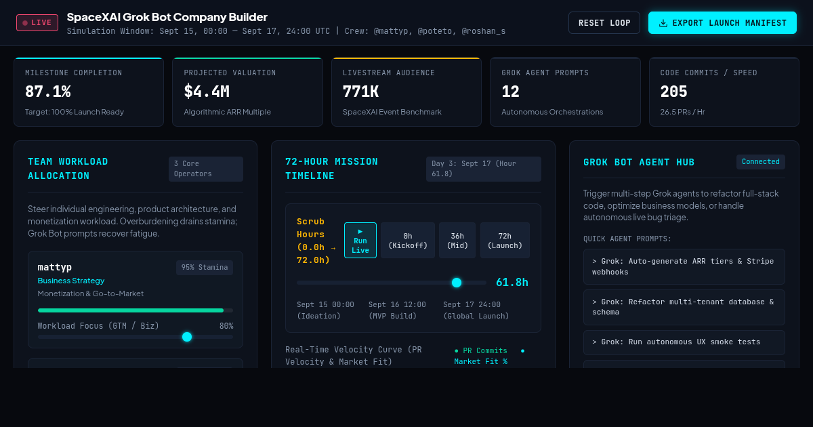Click the red LIVE status badge
The width and height of the screenshot is (813, 427).
click(37, 22)
